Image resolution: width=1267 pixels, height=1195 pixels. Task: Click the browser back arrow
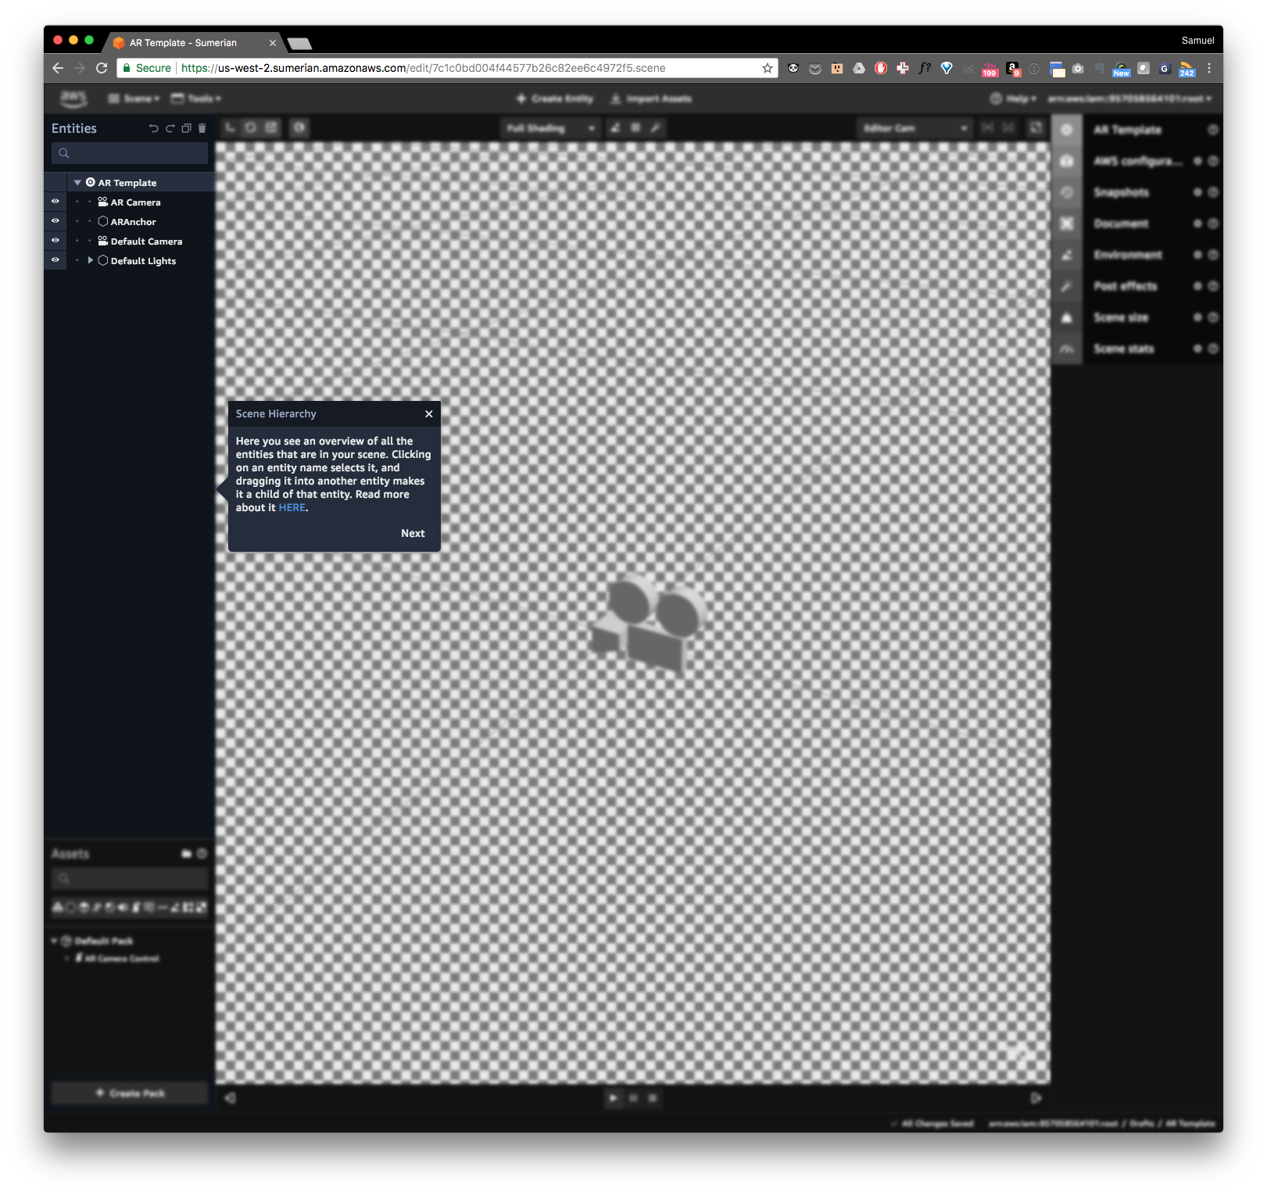[58, 68]
